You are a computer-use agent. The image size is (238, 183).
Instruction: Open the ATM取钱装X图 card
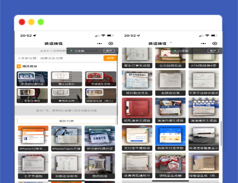click(204, 58)
